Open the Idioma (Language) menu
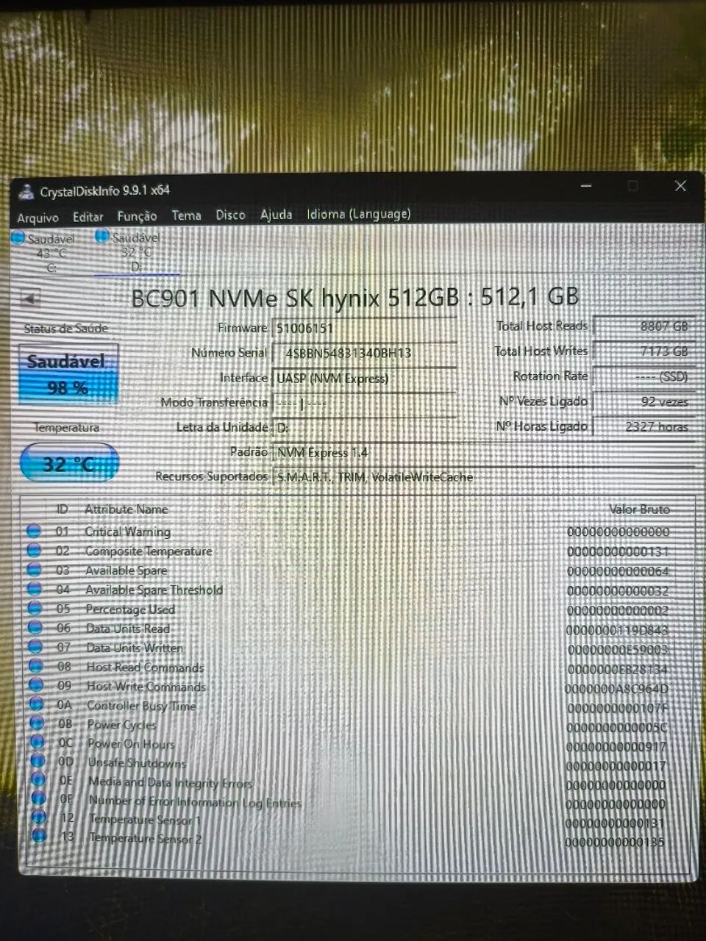 pos(359,214)
